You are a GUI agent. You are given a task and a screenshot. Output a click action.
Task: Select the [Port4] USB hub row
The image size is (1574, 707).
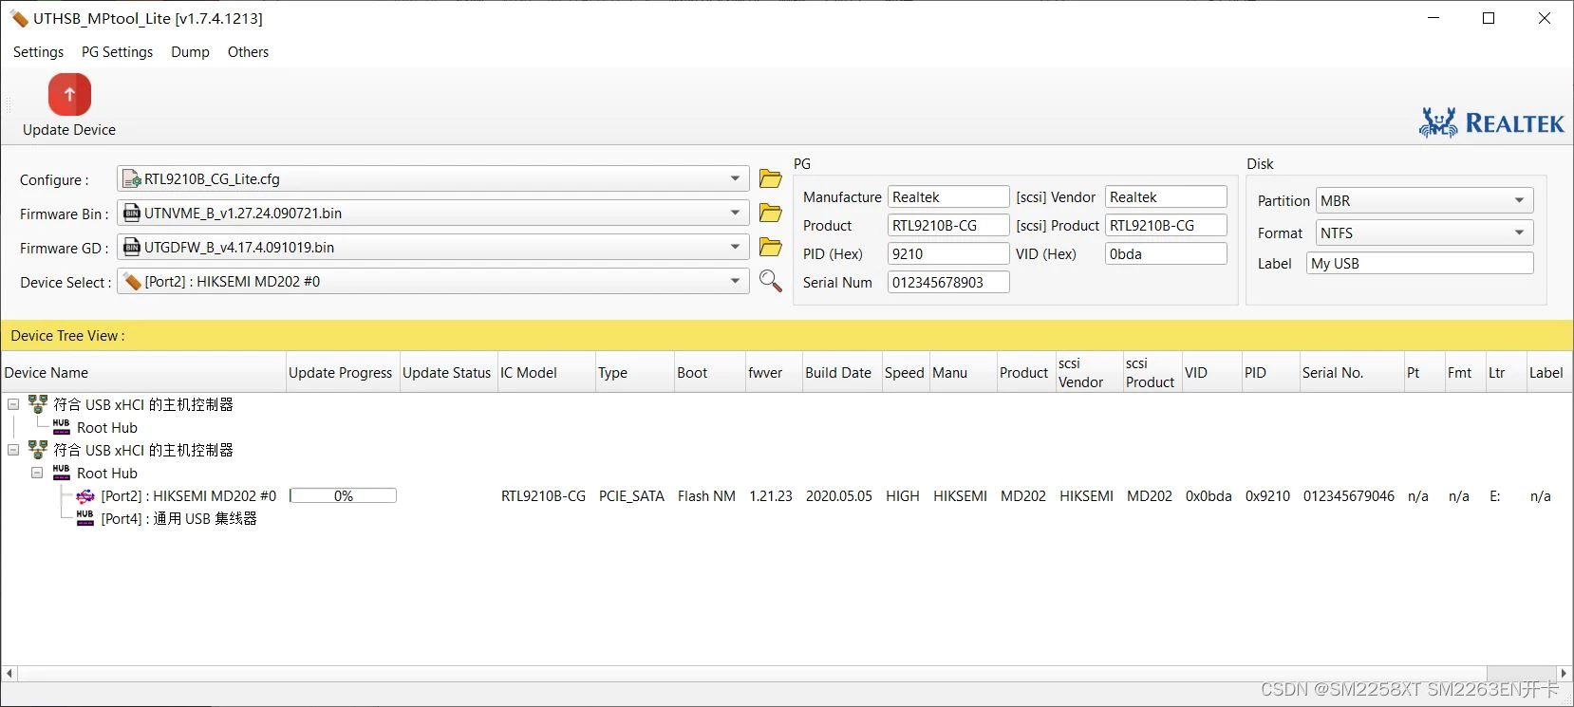coord(179,518)
